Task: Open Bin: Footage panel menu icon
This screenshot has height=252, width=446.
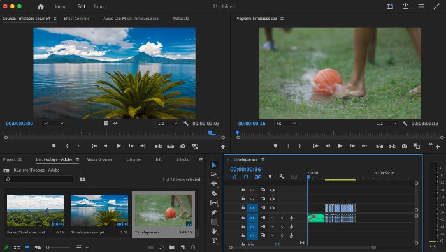Action: coord(77,159)
